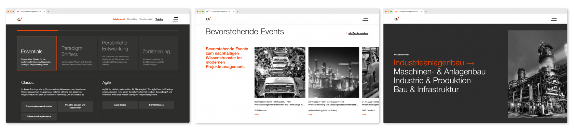The height and width of the screenshot is (131, 574).
Task: Close the Projektmanagement tab in right window
Action: 422,12
